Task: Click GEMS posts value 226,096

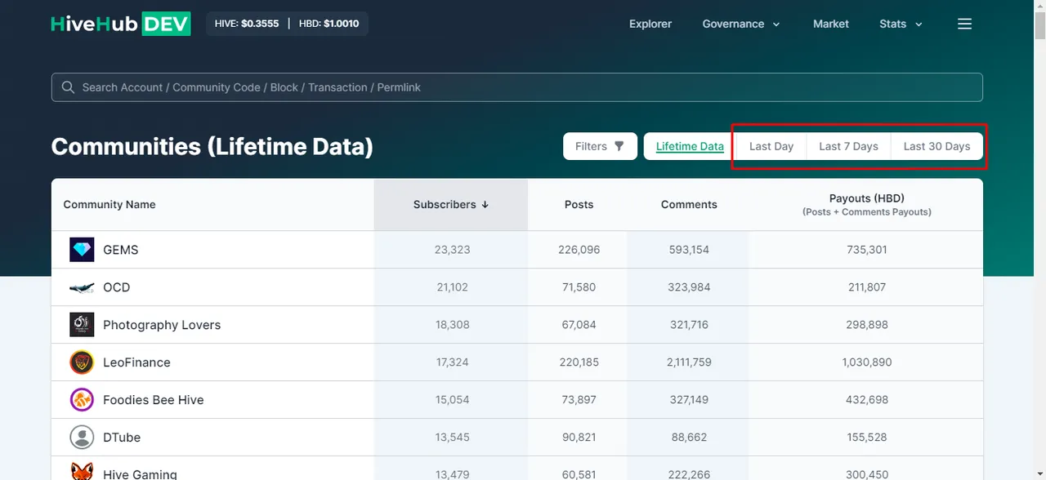Action: tap(579, 250)
